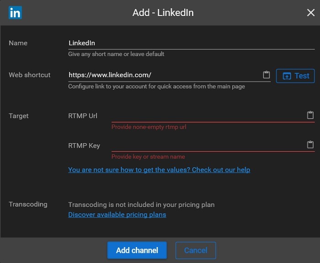This screenshot has width=320, height=263.
Task: Click the Transcoding section label
Action: click(28, 204)
